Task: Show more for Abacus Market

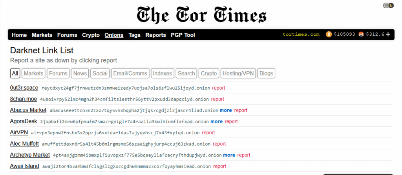Action: pyautogui.click(x=226, y=110)
